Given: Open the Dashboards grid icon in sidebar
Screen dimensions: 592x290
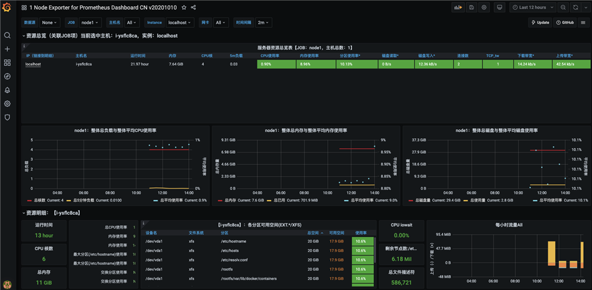Looking at the screenshot, I should pos(7,63).
